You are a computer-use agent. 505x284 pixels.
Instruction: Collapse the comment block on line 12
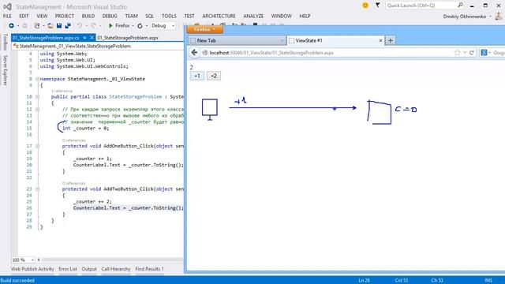coord(37,110)
